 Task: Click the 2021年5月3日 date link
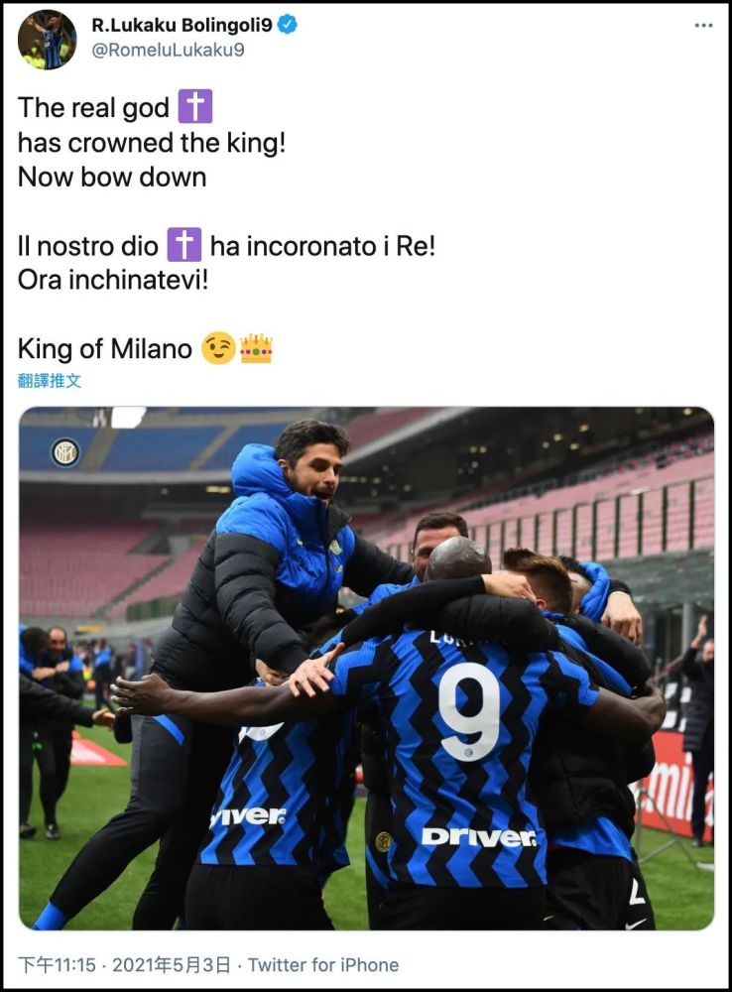click(171, 965)
